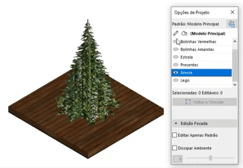Show the Lego option eye
This screenshot has width=243, height=168.
[176, 80]
